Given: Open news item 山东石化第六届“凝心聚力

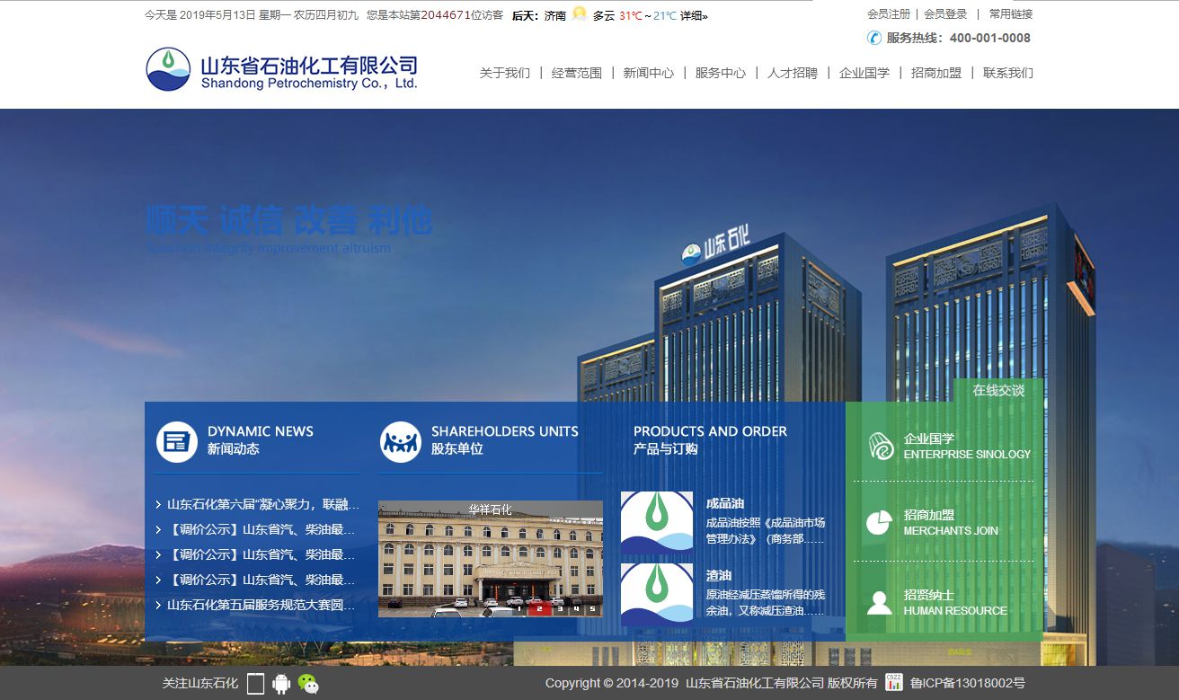Looking at the screenshot, I should point(263,504).
